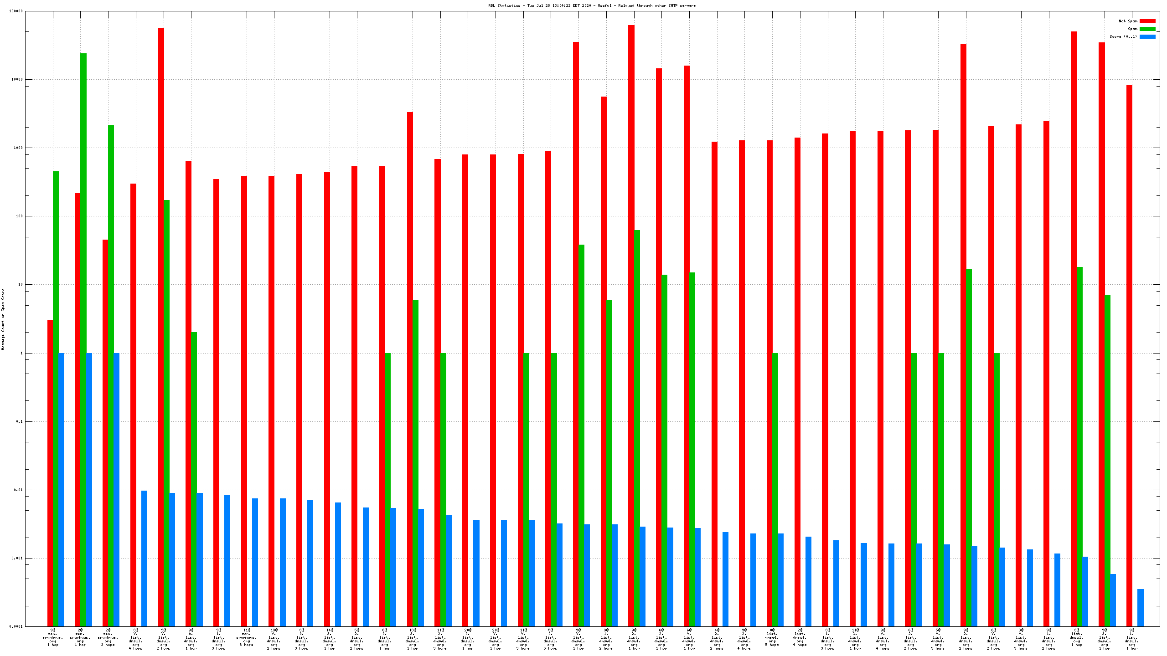Click the 'Score (0..1)' legend text
This screenshot has width=1167, height=656.
pyautogui.click(x=1123, y=36)
